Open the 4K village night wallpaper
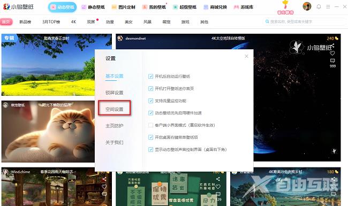Viewport: 348px width, 206px height. tap(285, 187)
